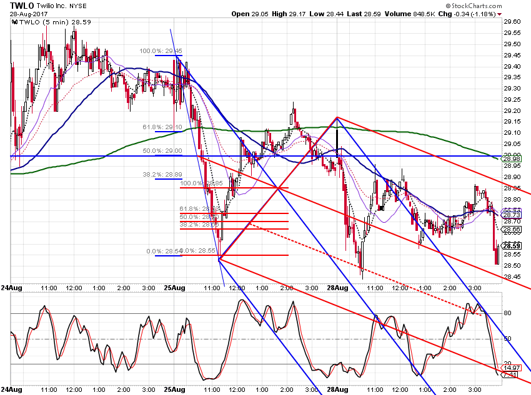
Task: Select the 29.35 price axis label
Action: (x=512, y=77)
